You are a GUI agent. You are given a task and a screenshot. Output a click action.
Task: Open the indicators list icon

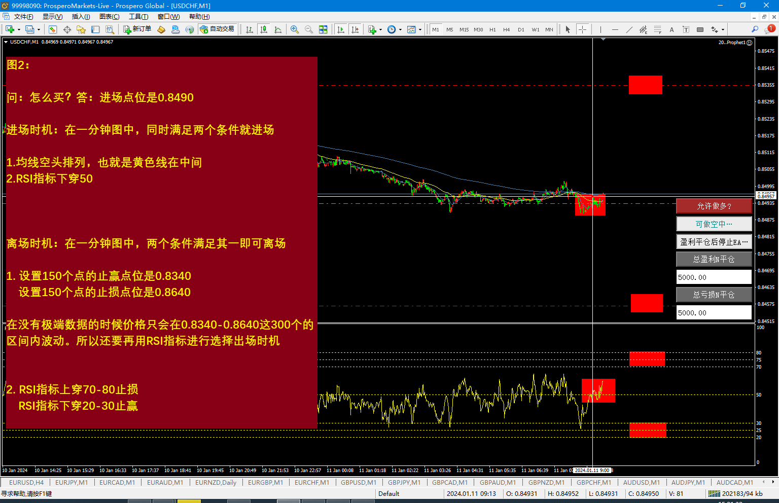point(372,29)
